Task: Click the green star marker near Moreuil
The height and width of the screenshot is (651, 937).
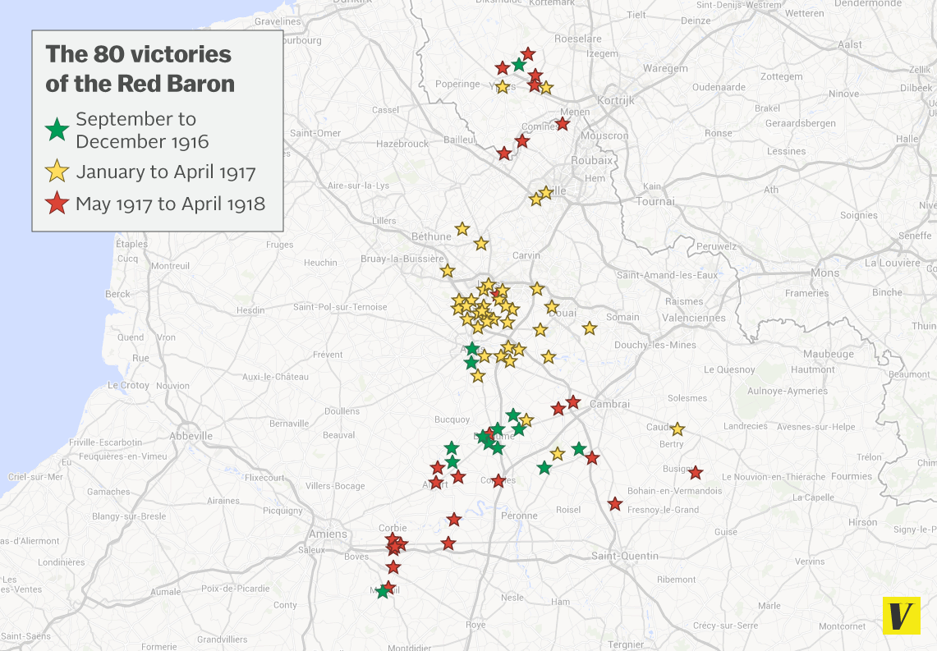Action: pos(383,592)
